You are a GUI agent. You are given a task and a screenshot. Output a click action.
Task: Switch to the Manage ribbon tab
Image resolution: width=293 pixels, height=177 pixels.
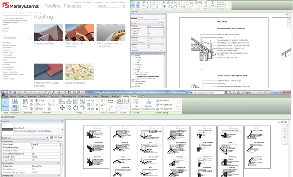point(105,96)
